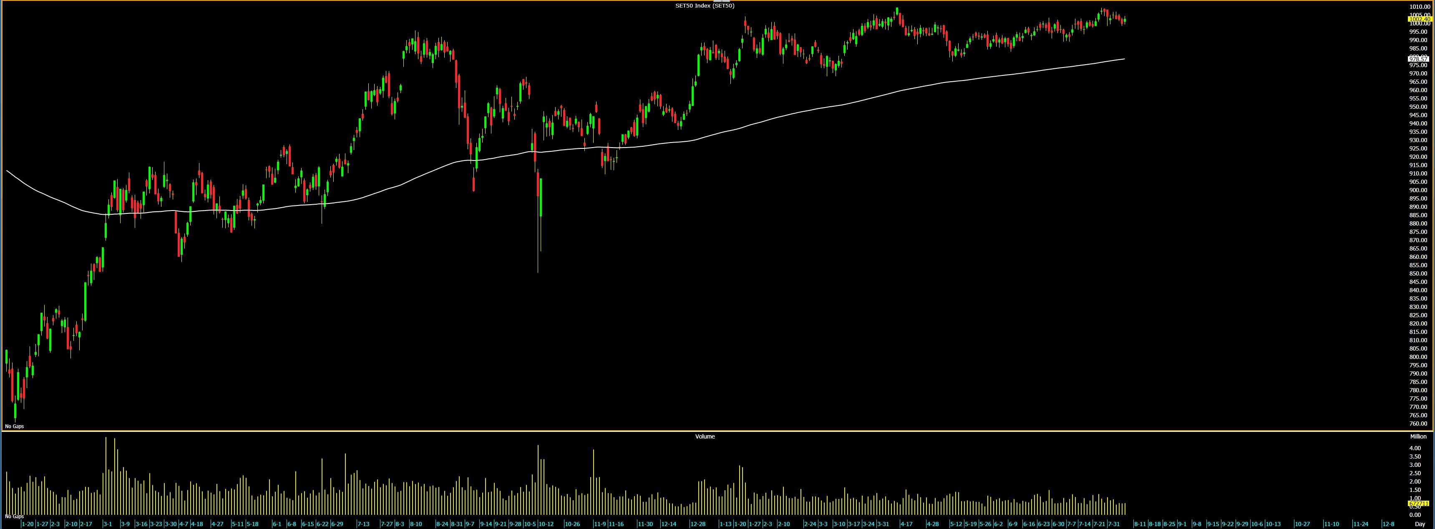Click the 760.00 price axis label

[x=1419, y=424]
